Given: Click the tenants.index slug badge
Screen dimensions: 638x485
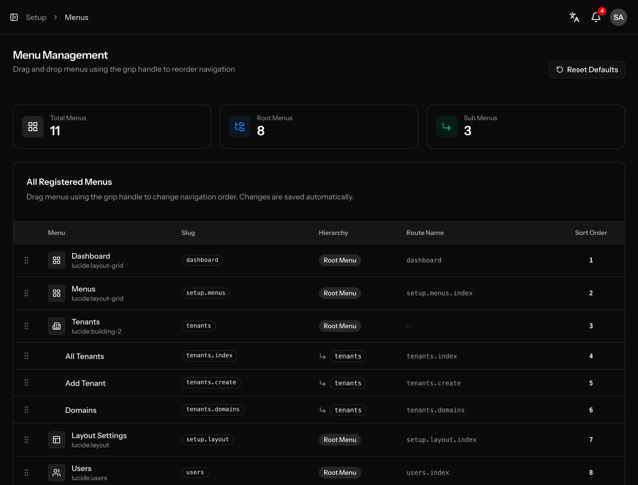Looking at the screenshot, I should [x=209, y=355].
